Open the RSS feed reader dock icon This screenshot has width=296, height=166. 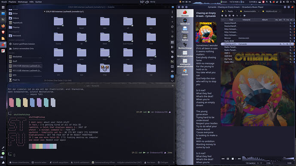[3, 39]
